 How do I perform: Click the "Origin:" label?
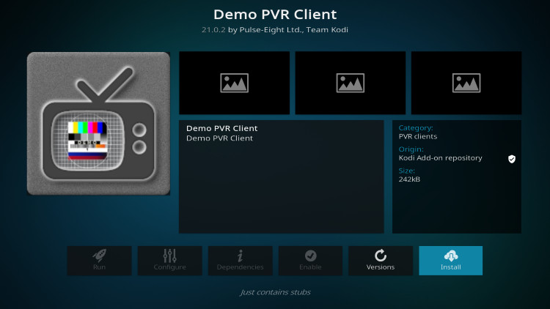coord(411,149)
